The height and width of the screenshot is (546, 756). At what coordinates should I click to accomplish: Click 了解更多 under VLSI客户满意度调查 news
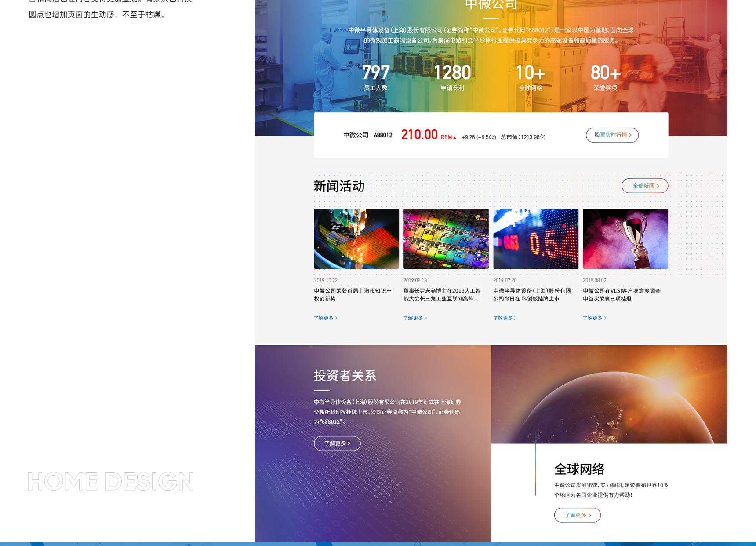595,318
